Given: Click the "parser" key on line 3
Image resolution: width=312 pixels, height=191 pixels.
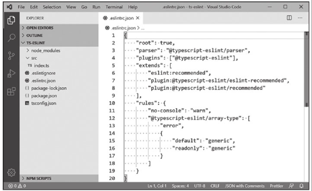Looking at the screenshot, I should pos(148,50).
